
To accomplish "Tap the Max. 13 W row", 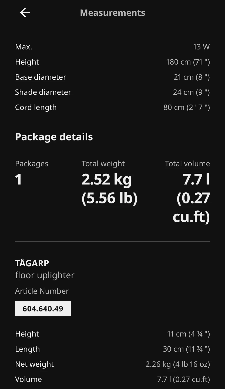I will pos(112,47).
